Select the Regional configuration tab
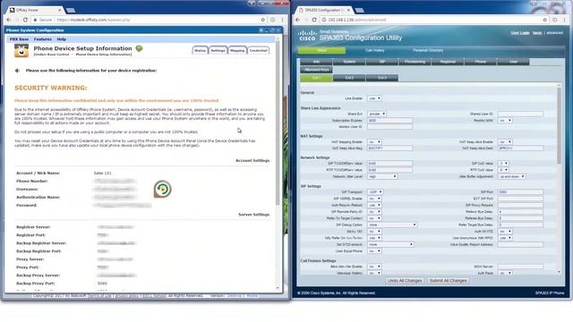Image resolution: width=573 pixels, height=322 pixels. 448,62
